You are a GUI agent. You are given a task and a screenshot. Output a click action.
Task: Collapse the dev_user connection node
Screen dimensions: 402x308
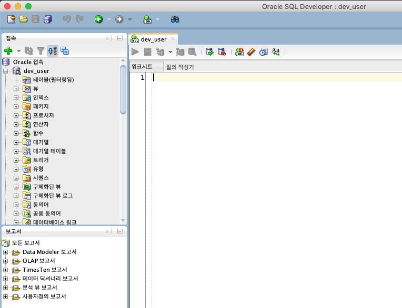pos(6,71)
